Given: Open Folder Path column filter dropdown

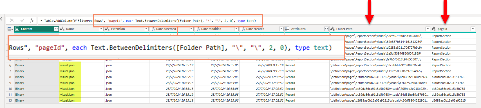Looking at the screenshot, I should 428,29.
